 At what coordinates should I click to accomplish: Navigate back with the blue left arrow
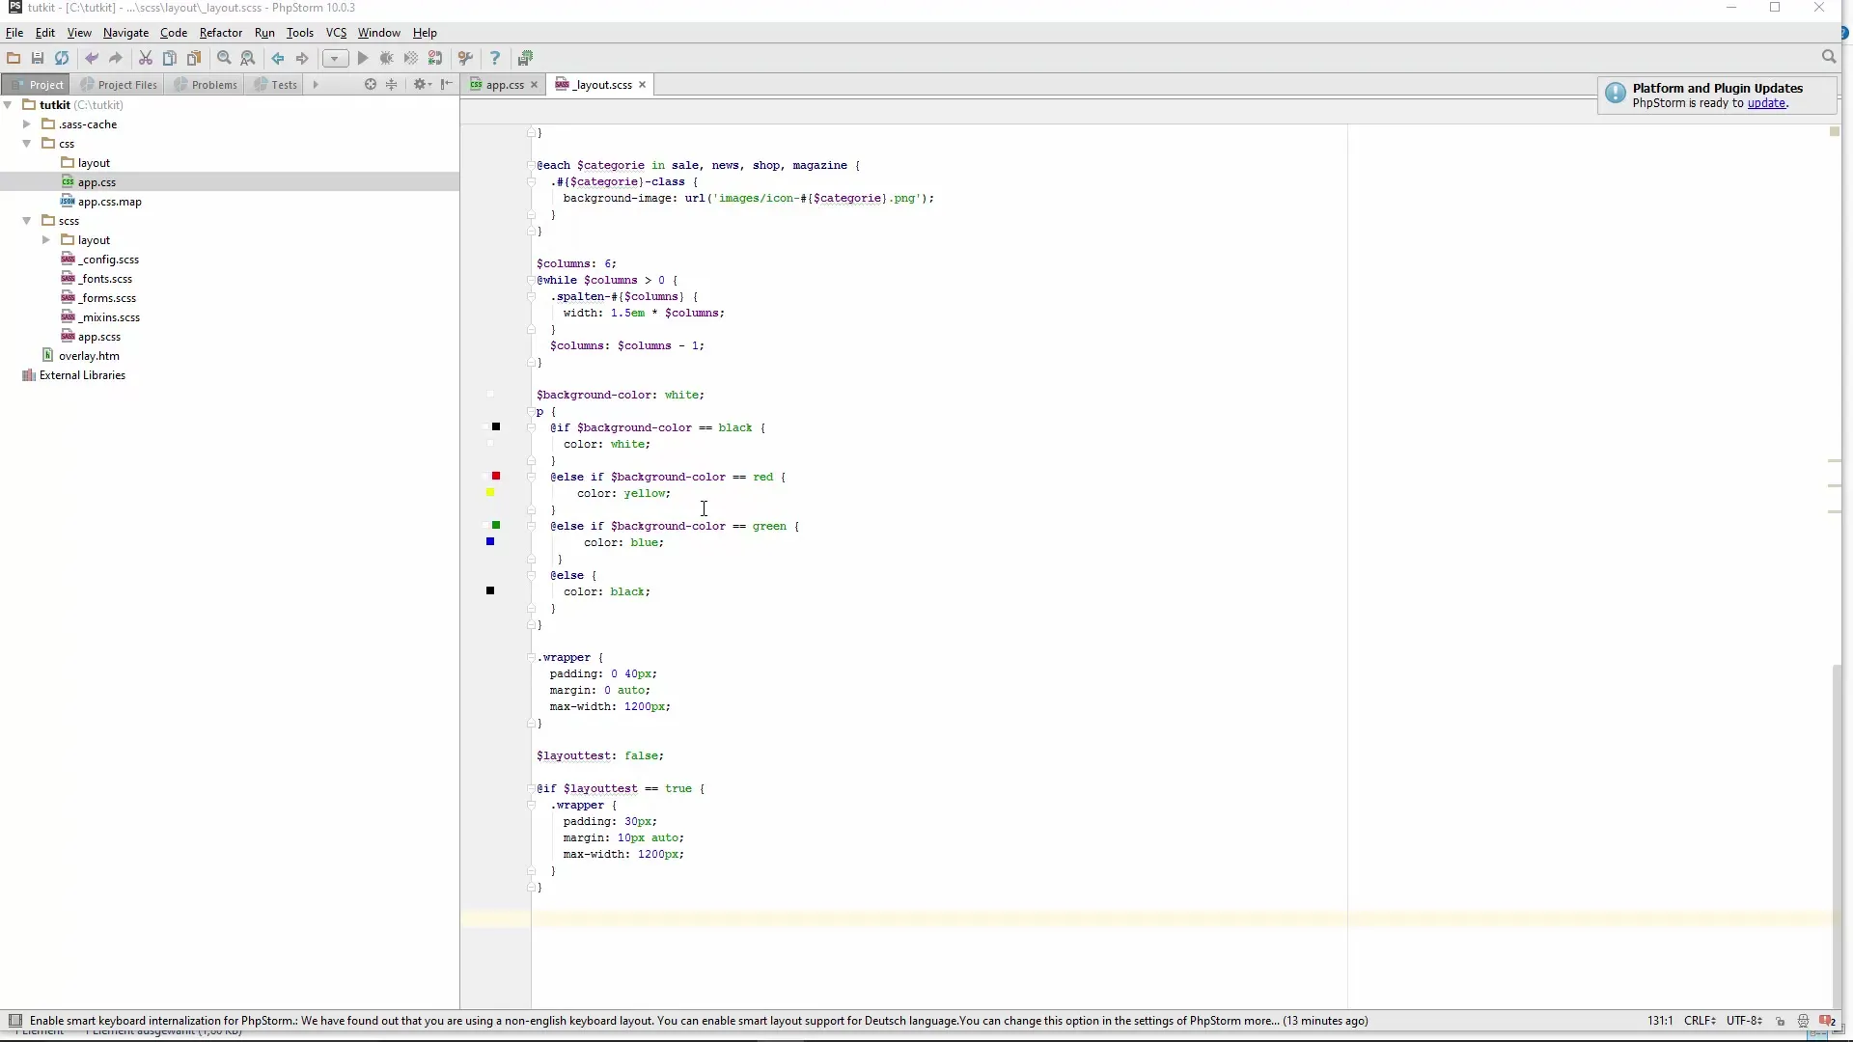pos(278,59)
